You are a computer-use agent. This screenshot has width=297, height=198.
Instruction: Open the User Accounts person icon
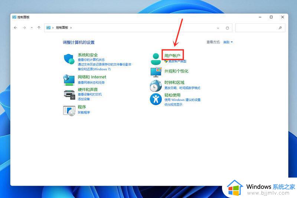pos(156,59)
